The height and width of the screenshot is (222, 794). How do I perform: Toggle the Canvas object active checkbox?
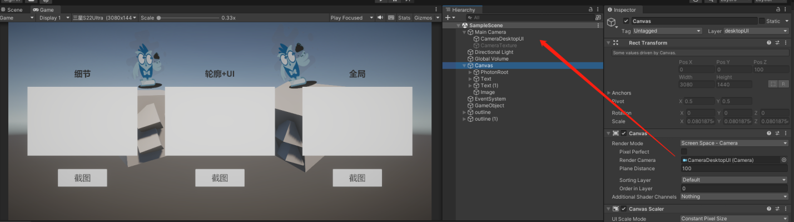pos(627,21)
